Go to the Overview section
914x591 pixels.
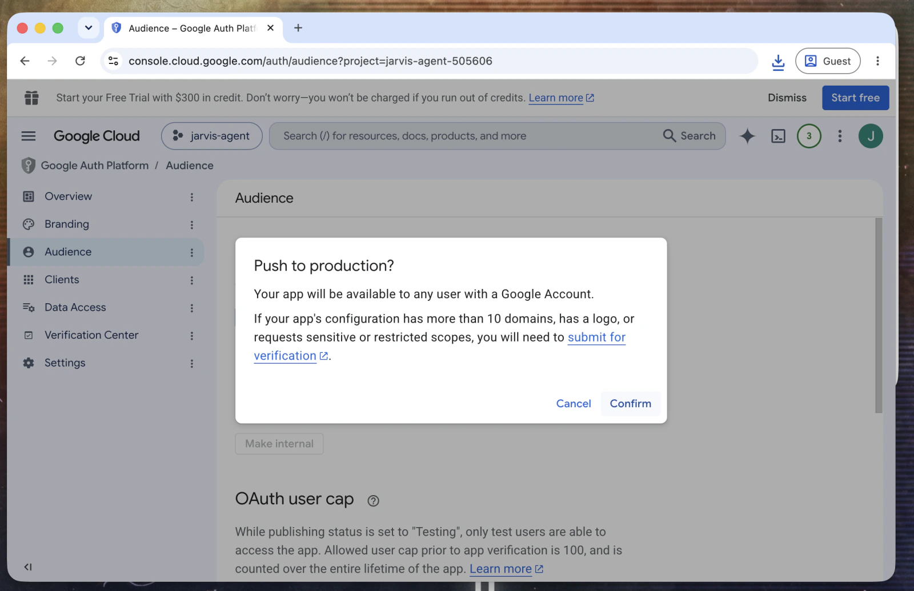pos(68,196)
